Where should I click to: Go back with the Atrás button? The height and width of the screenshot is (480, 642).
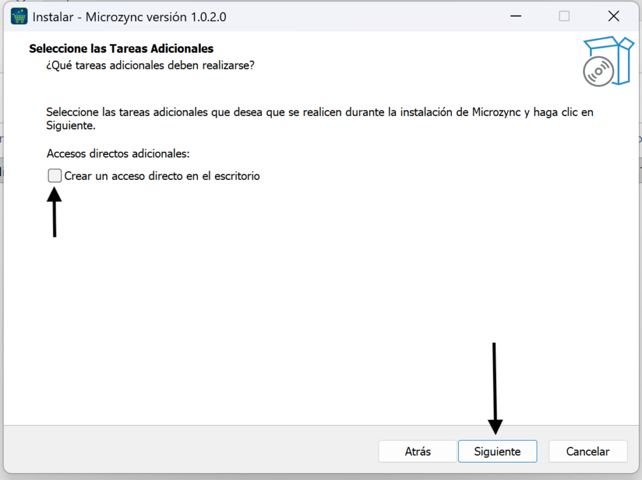pos(418,451)
